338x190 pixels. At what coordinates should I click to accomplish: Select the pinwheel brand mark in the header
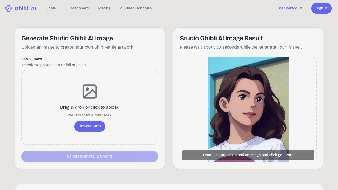tap(8, 8)
